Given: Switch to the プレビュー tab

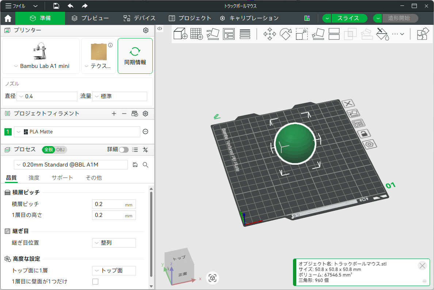Looking at the screenshot, I should pos(90,18).
